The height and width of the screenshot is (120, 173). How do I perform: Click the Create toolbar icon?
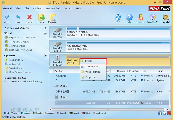point(41,17)
